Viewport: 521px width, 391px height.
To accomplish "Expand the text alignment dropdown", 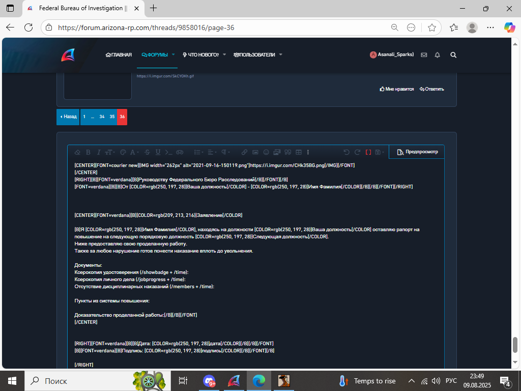I will coord(212,152).
